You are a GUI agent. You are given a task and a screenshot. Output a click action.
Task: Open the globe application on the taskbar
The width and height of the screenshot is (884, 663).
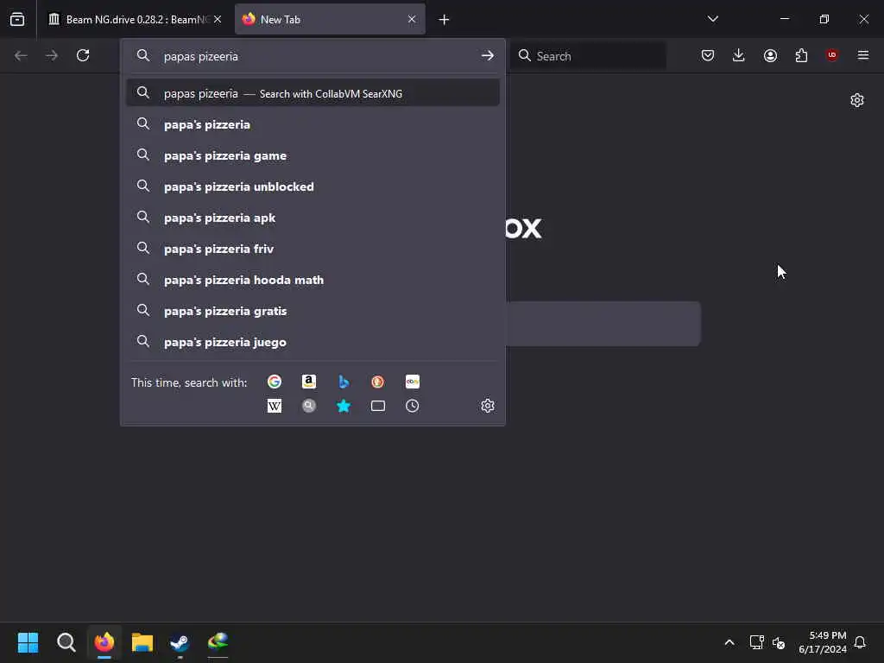[218, 642]
